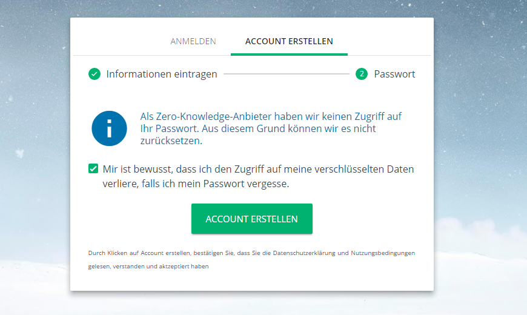Click the Passwort step label

pos(394,74)
